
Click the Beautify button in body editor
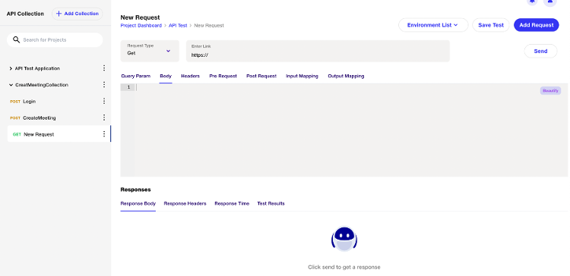pos(550,91)
